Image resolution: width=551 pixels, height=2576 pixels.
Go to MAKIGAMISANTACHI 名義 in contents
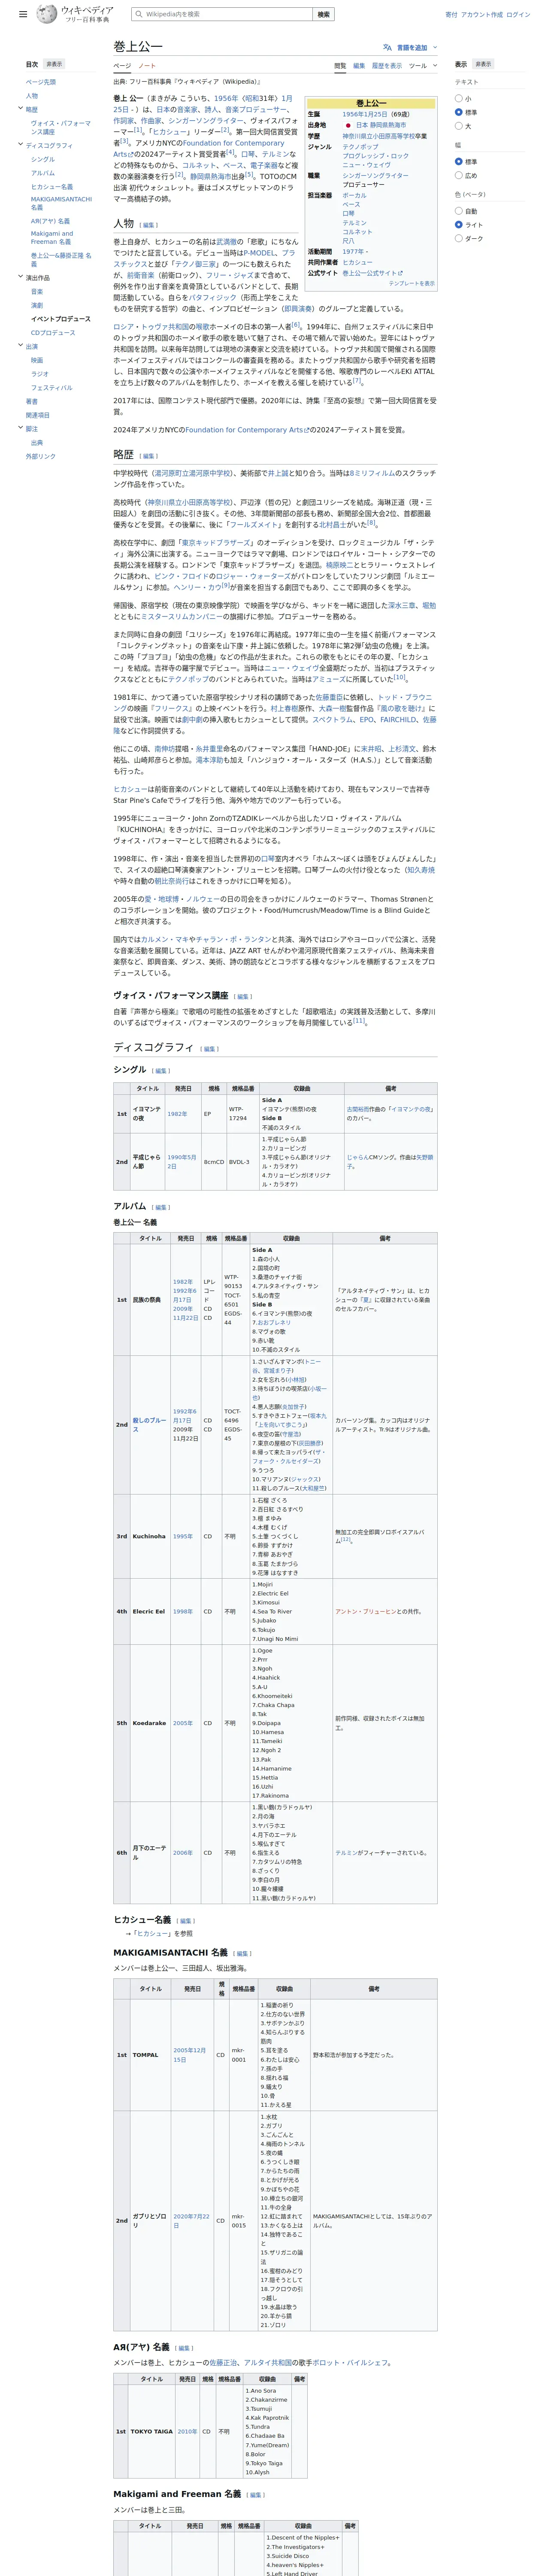61,203
